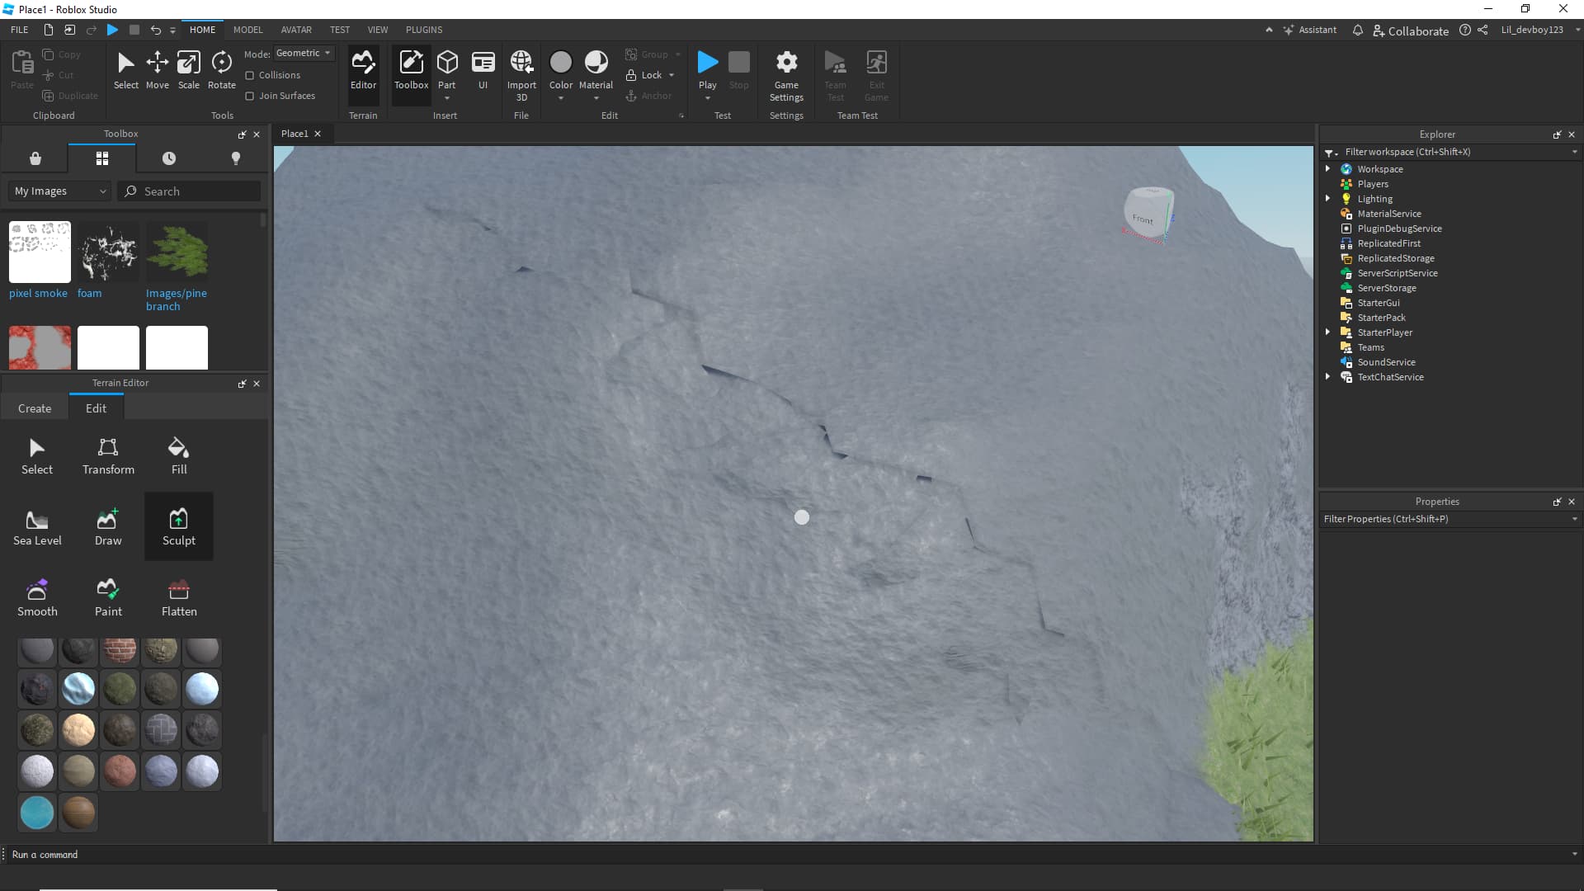Select the Rotate tool
Screen dimensions: 1584x891
(x=221, y=70)
